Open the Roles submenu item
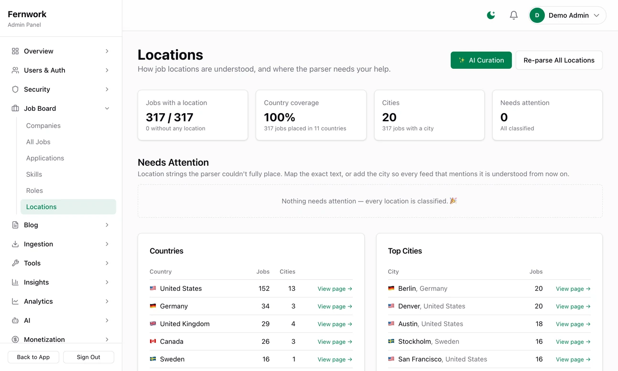 [68, 191]
